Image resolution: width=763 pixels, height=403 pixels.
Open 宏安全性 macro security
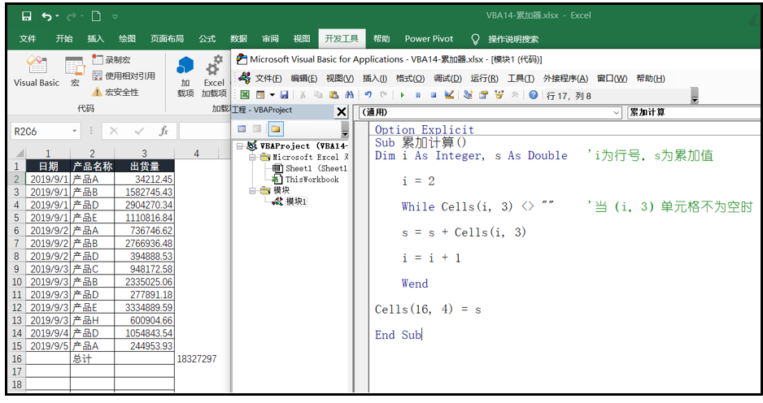116,92
